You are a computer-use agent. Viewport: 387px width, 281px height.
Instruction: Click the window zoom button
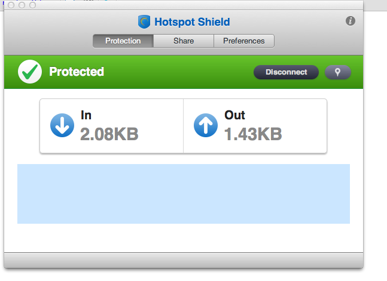pos(32,5)
